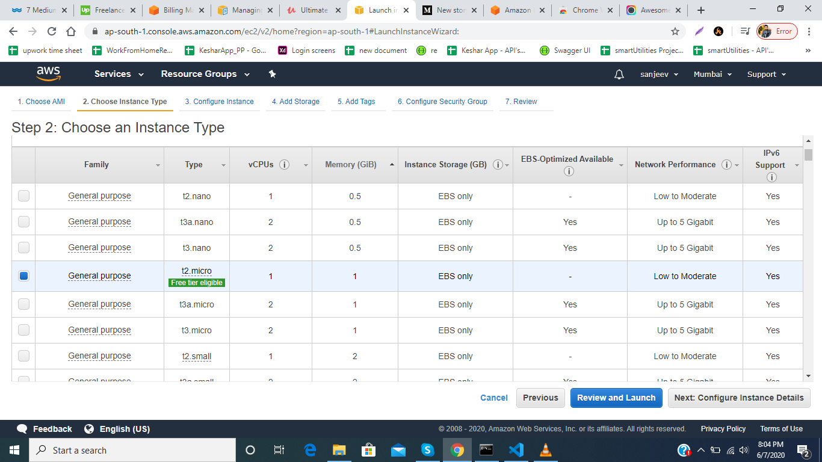Viewport: 822px width, 462px height.
Task: Switch to the 5. Add Tags step
Action: point(357,102)
